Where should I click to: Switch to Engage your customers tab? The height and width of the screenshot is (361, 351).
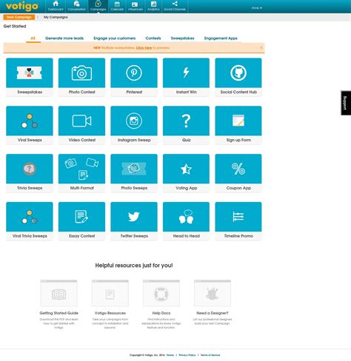tap(115, 38)
